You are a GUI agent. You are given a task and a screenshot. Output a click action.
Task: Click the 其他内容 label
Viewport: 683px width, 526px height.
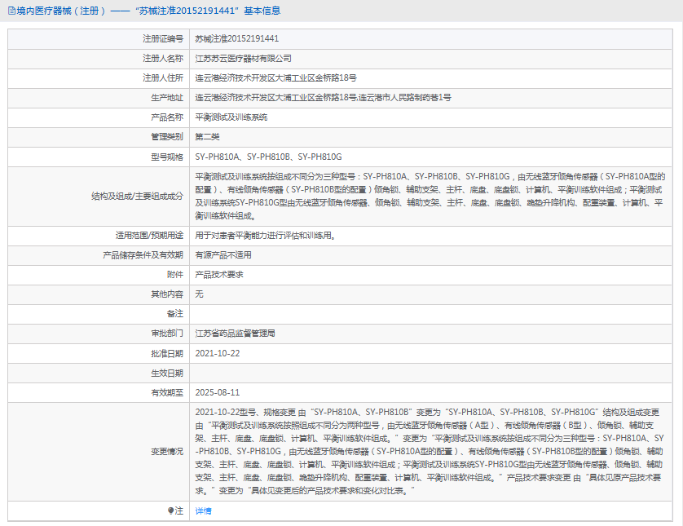coord(167,294)
